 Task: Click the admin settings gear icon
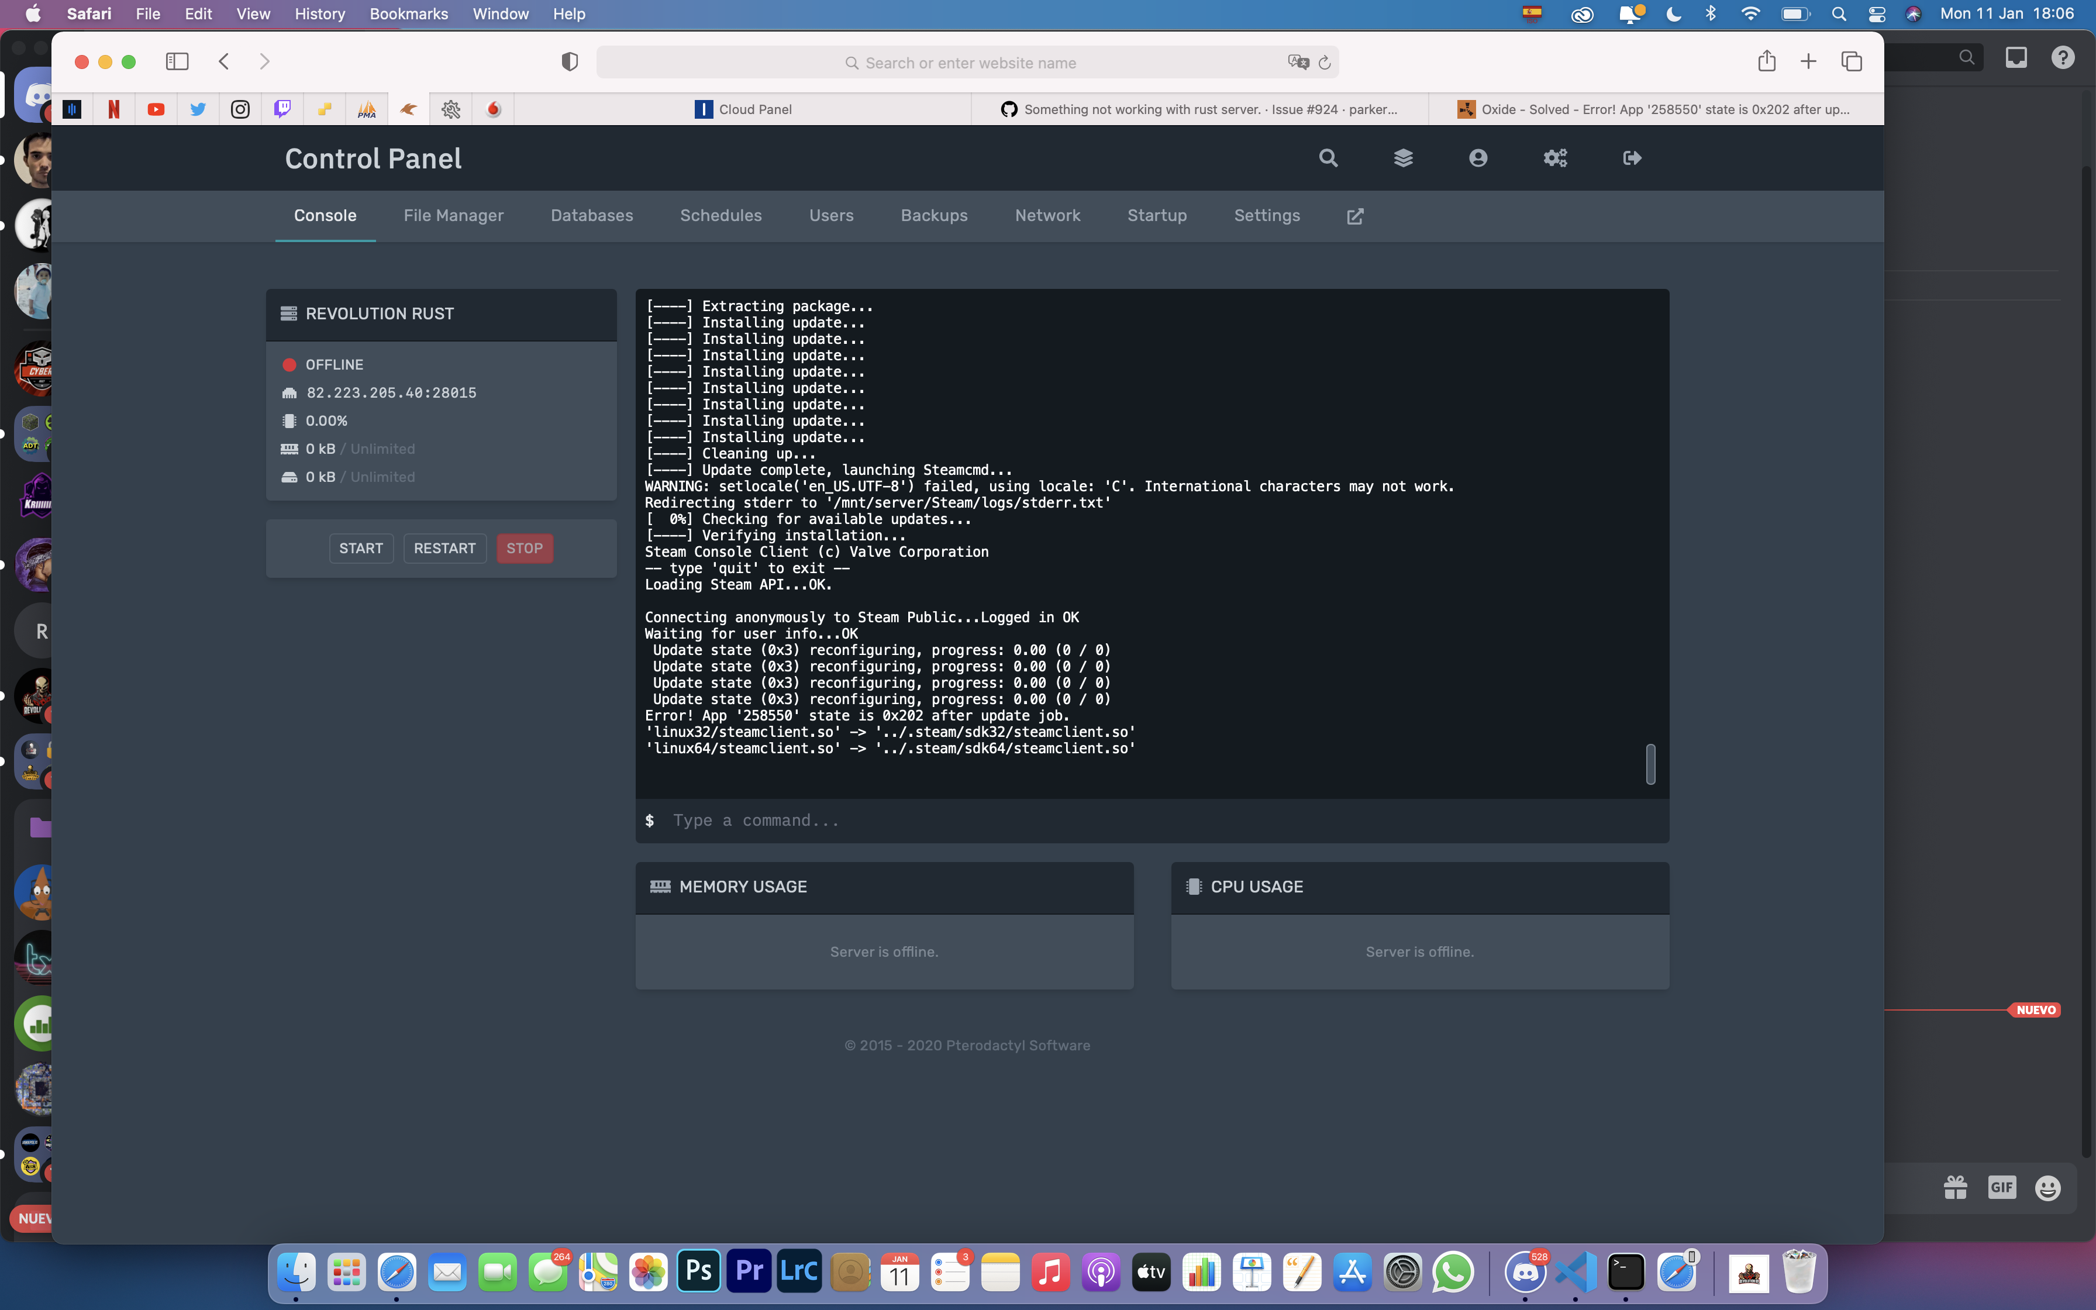coord(1556,158)
